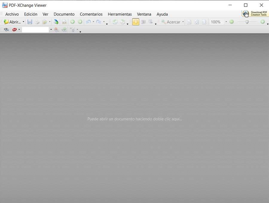Open the Edición menu

pyautogui.click(x=31, y=14)
